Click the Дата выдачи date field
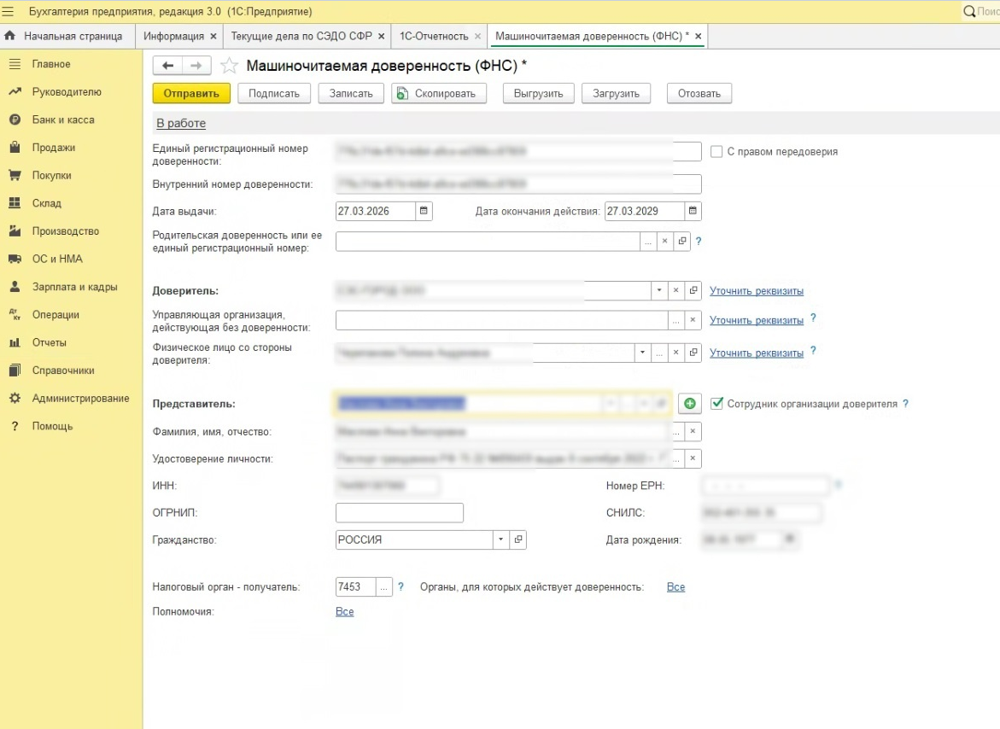 tap(376, 211)
